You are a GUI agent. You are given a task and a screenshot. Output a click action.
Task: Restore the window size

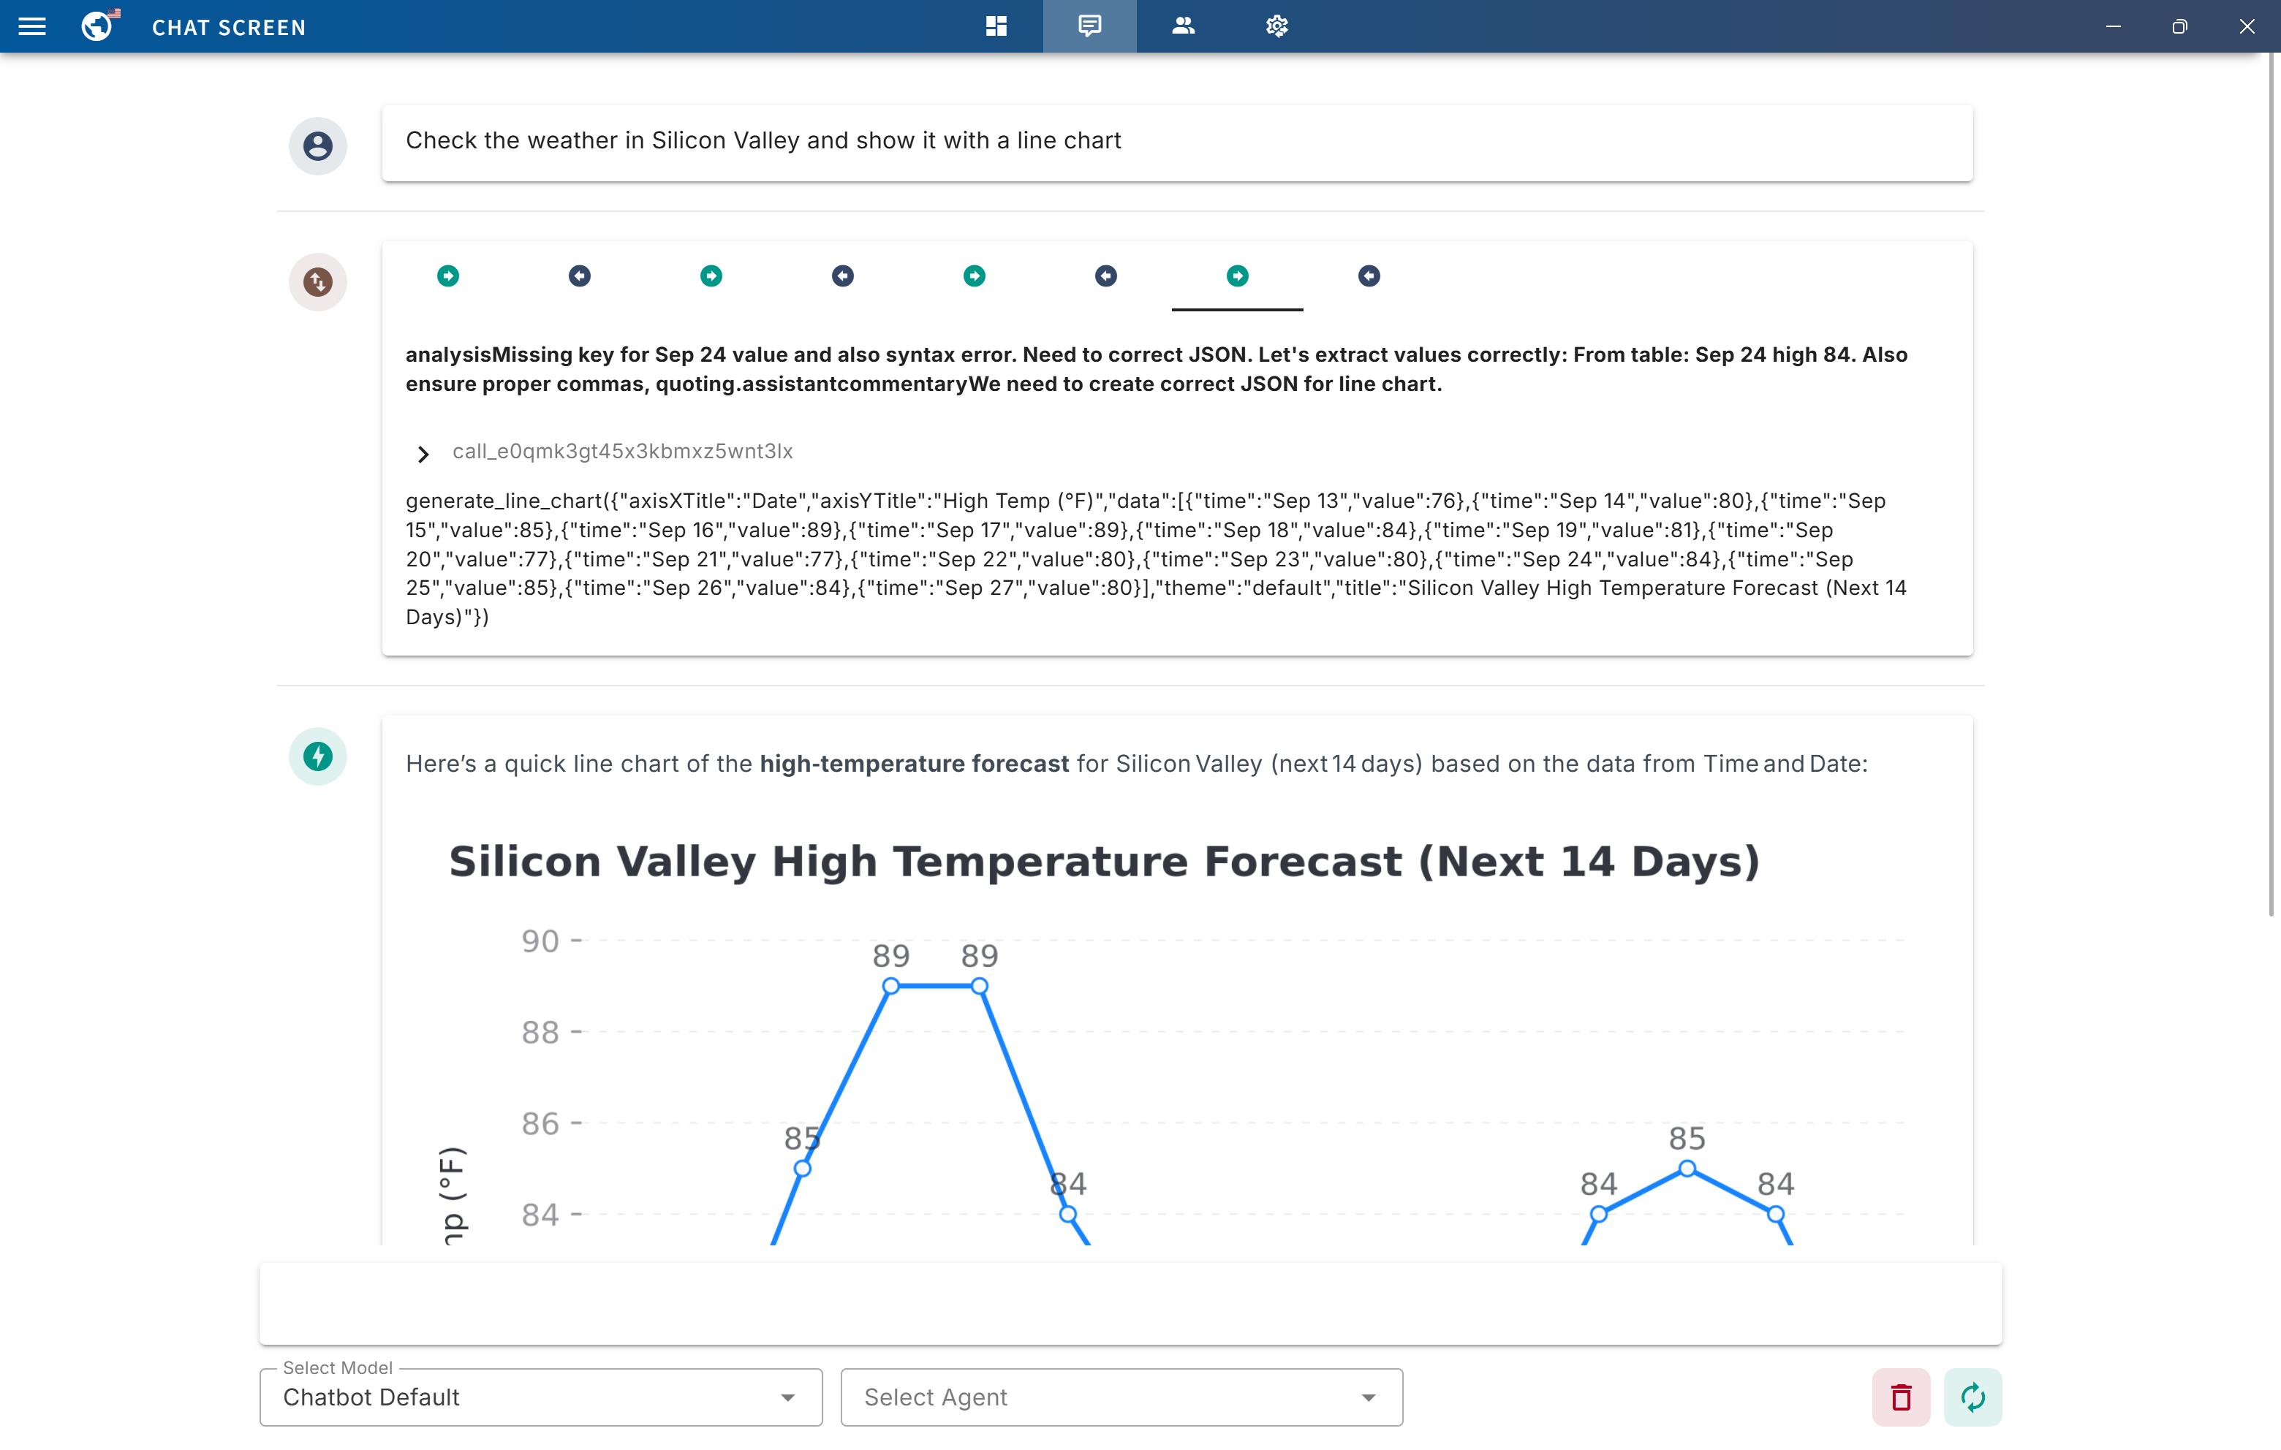click(x=2179, y=26)
